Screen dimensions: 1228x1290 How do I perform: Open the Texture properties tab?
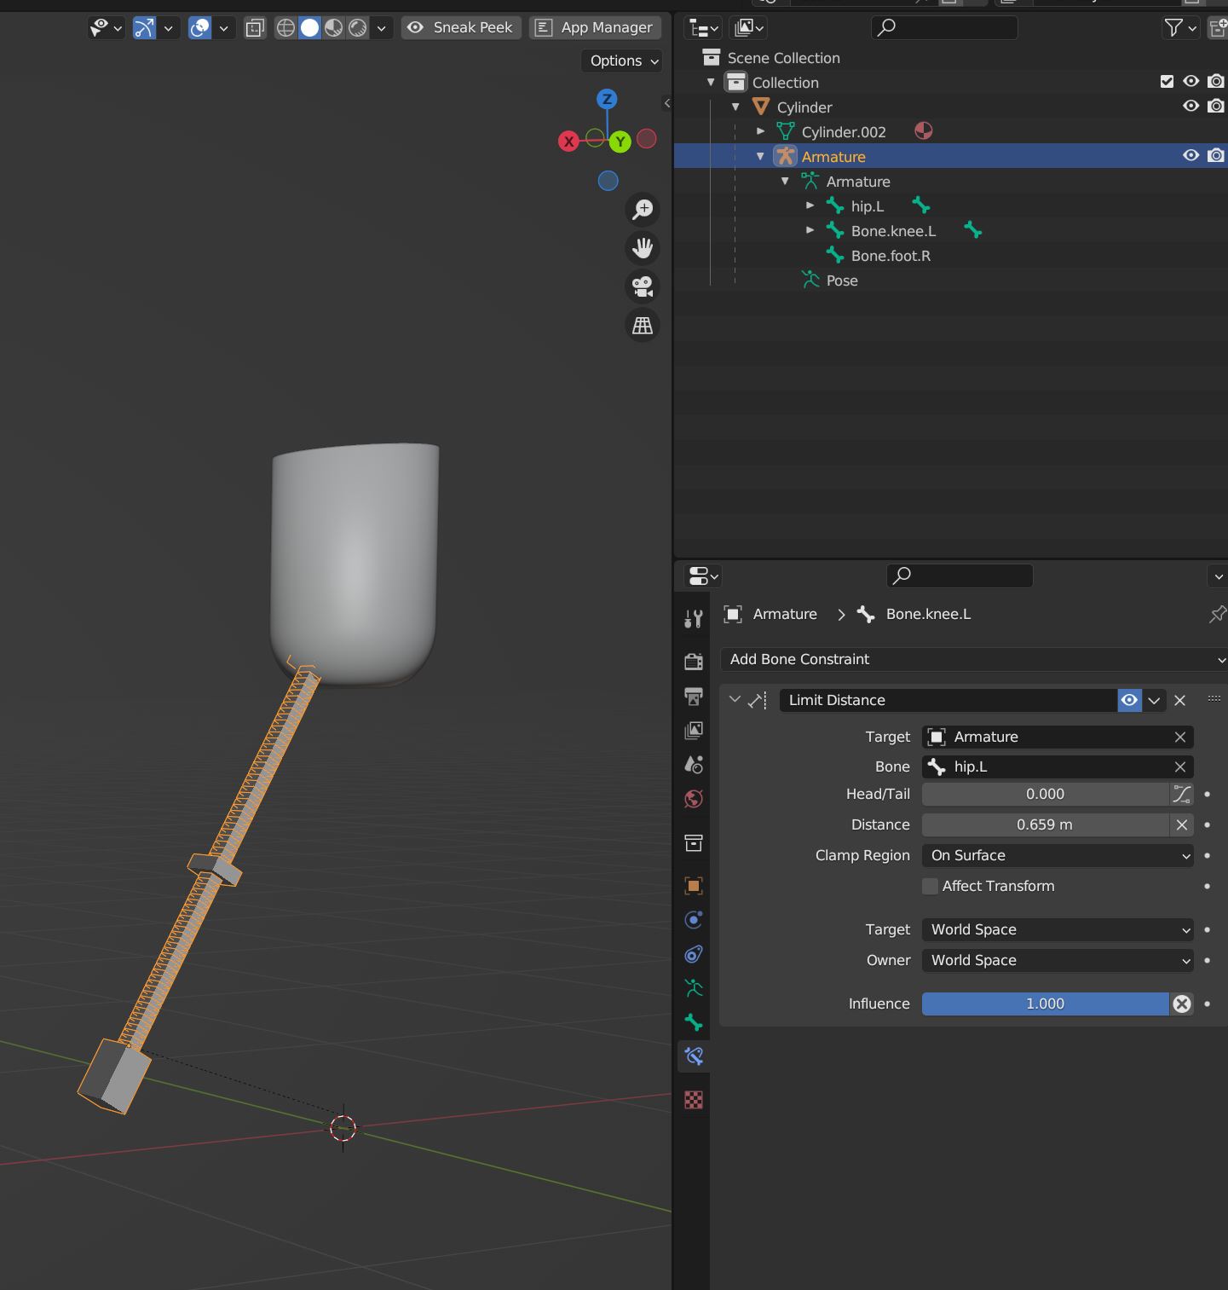tap(694, 1100)
